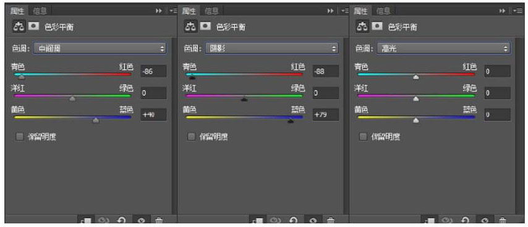528x227 pixels.
Task: Select the 属性 tab in the 阴影 panel
Action: [x=189, y=11]
